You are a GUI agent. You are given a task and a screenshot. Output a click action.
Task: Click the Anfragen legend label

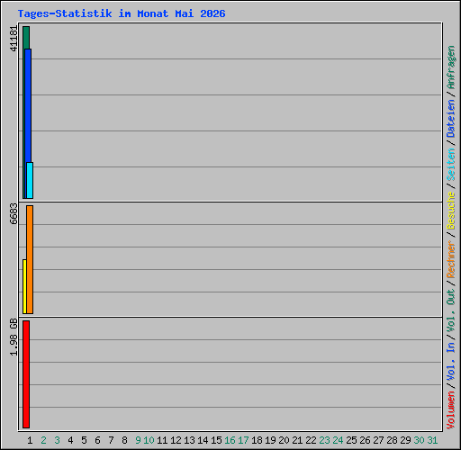click(x=451, y=67)
